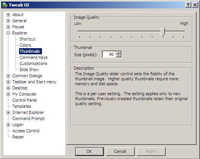This screenshot has height=159, width=200.
Task: Open the Command Keys page
Action: 34,57
